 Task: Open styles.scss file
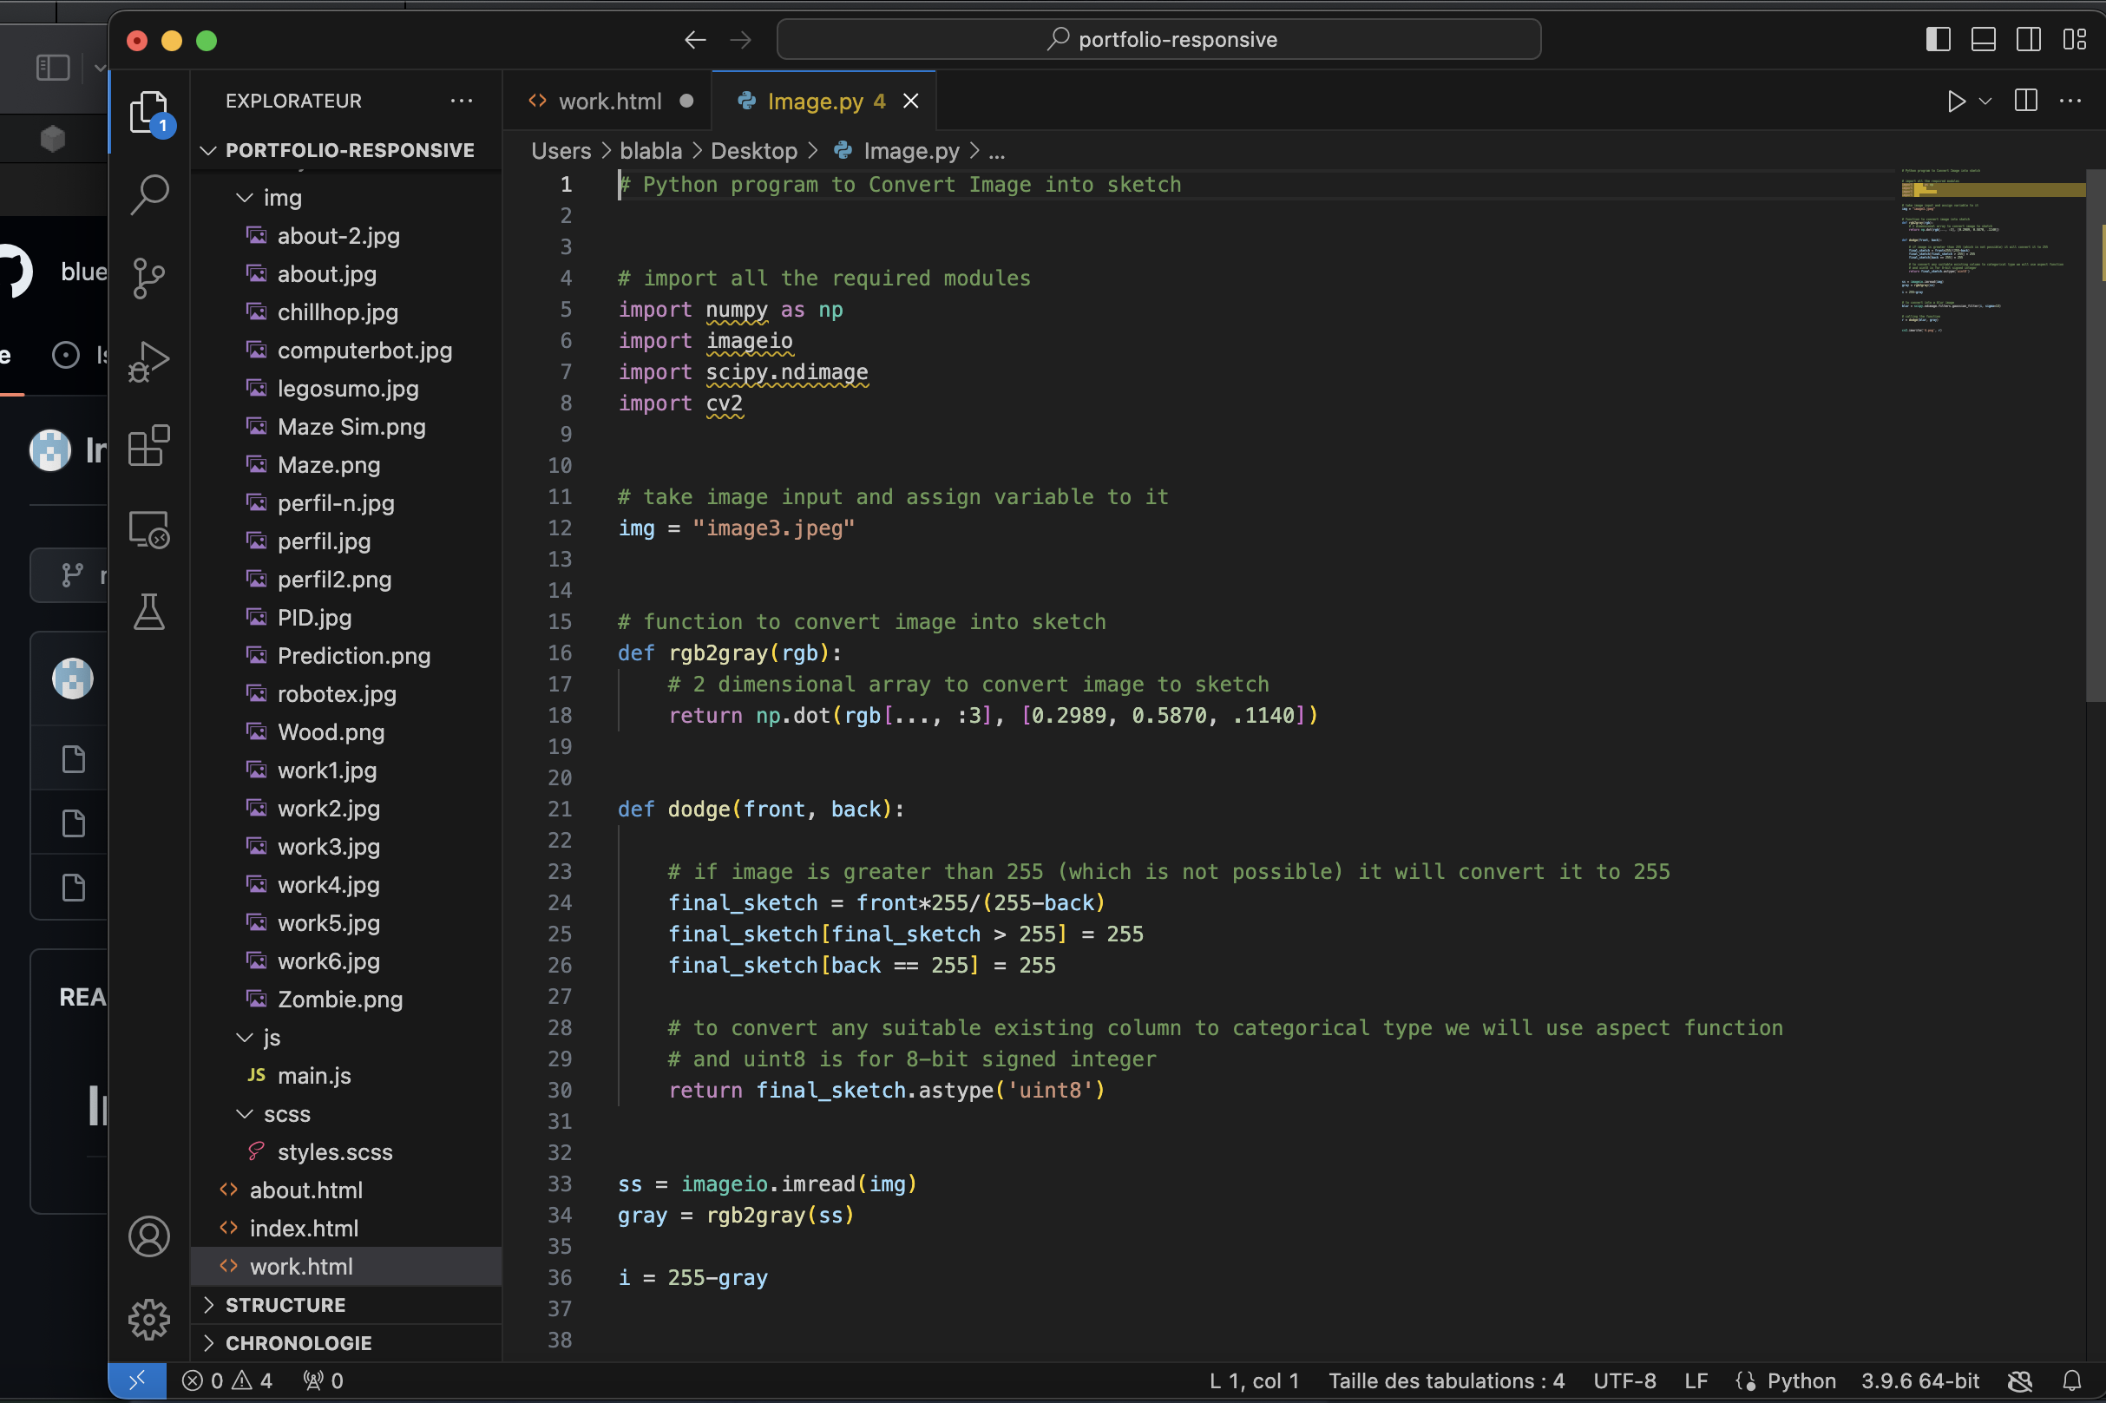pyautogui.click(x=346, y=1152)
